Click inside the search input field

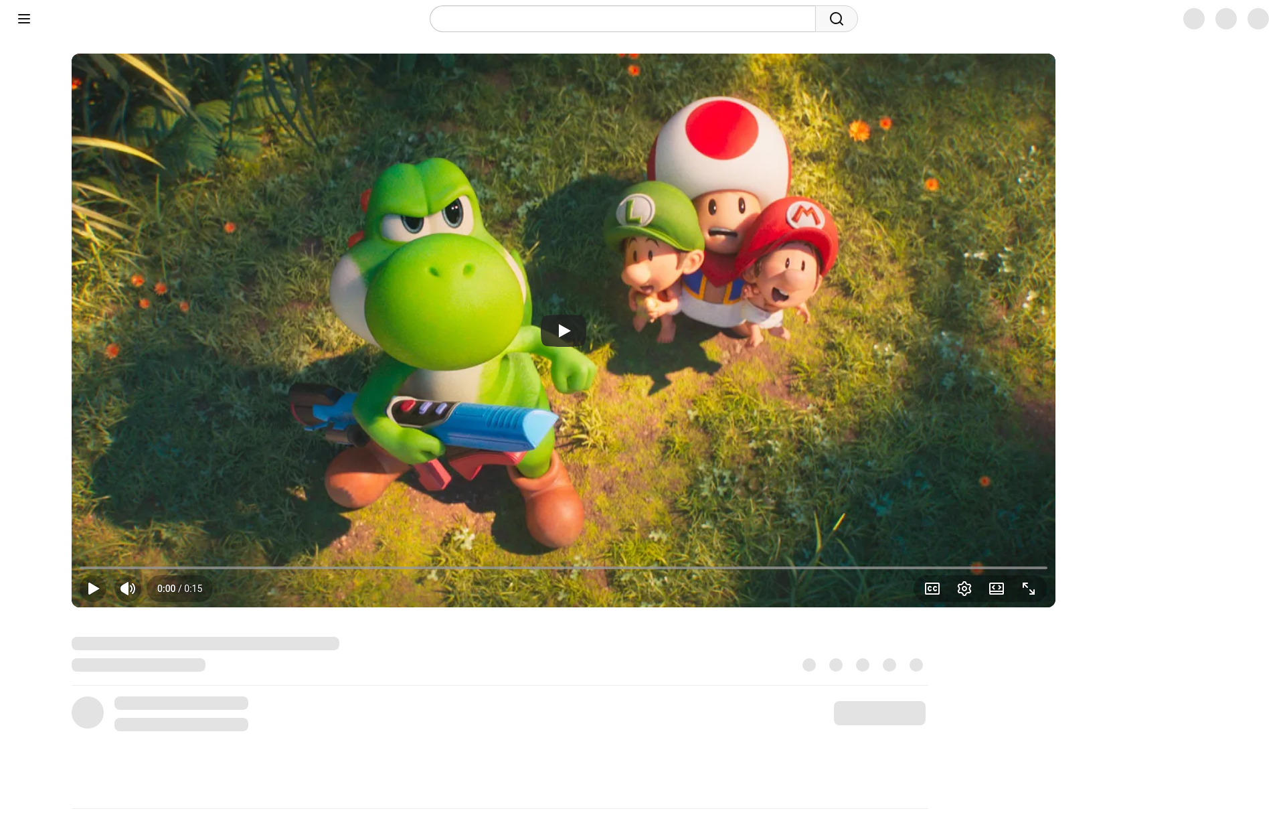coord(622,19)
